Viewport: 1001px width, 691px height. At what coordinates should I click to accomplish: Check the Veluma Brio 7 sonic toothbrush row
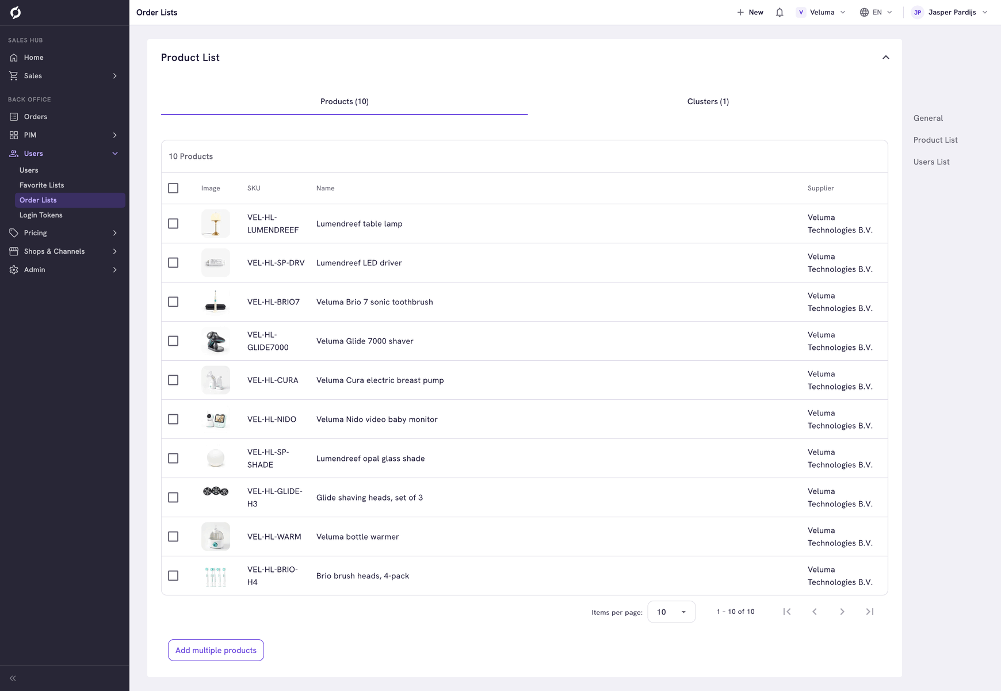point(173,302)
